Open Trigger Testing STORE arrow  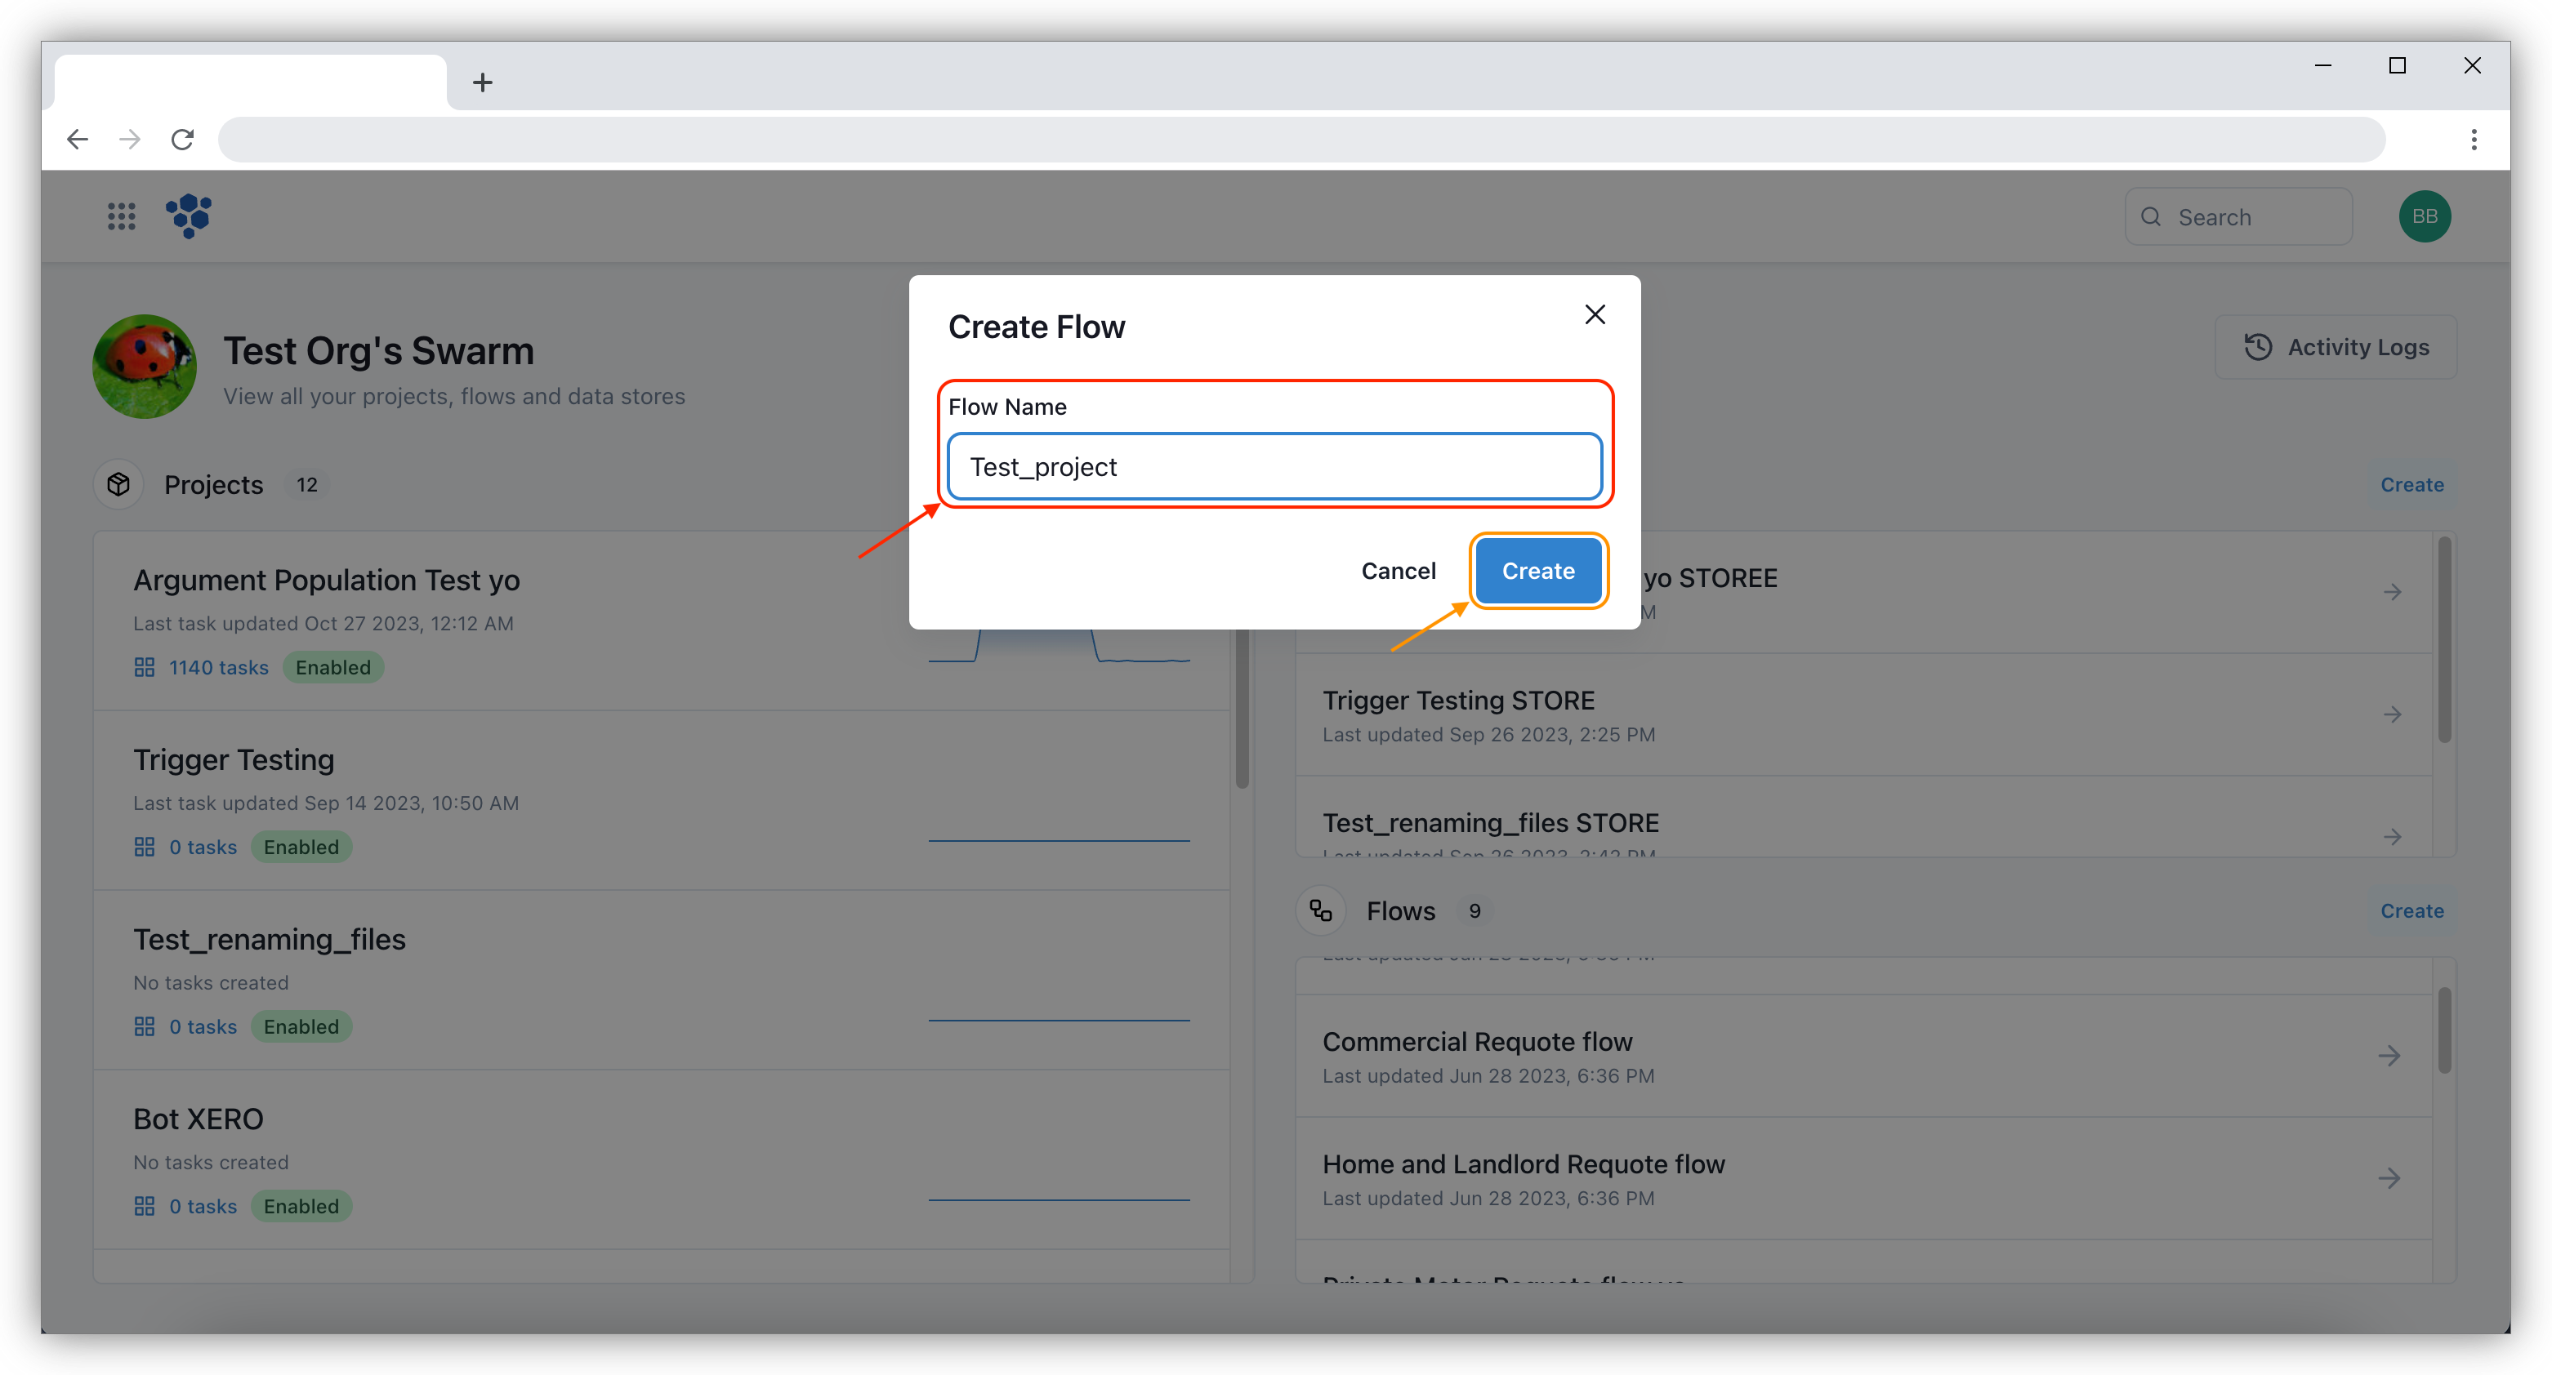tap(2393, 714)
